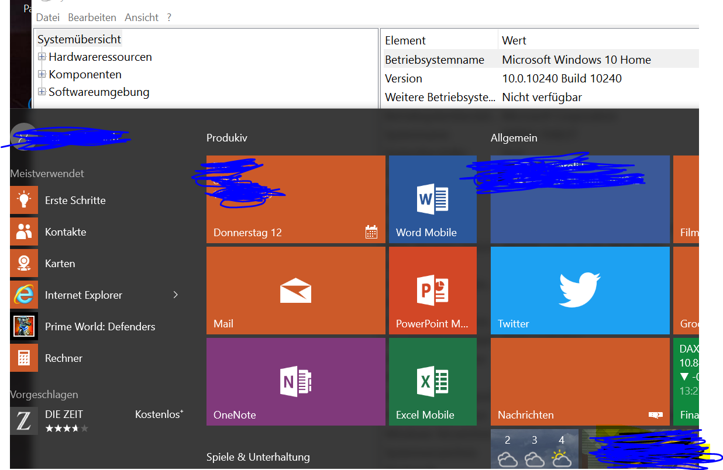The image size is (723, 470).
Task: Open the Bearbeiten menu
Action: pyautogui.click(x=92, y=18)
